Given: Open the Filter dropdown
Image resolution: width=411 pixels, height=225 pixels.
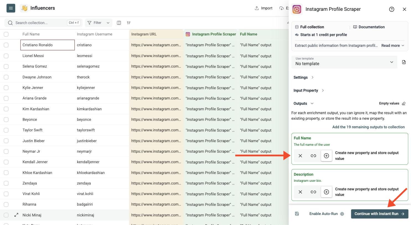Looking at the screenshot, I should 99,23.
